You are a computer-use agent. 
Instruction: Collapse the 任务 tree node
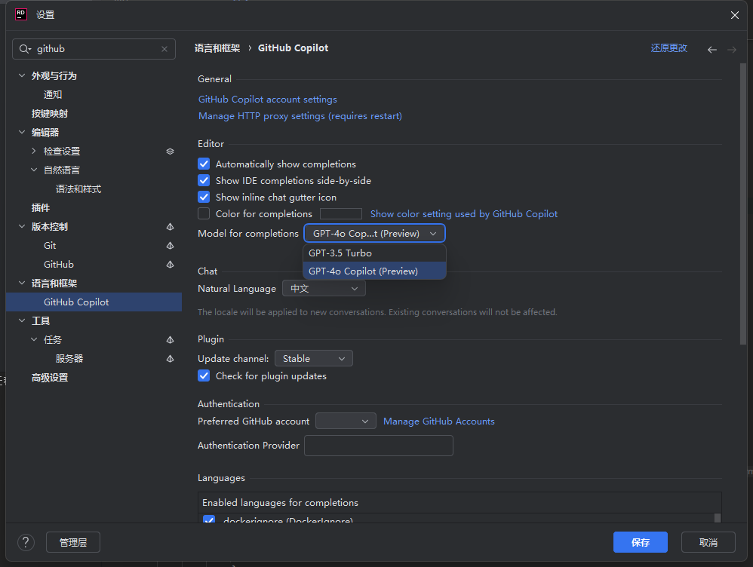(34, 340)
